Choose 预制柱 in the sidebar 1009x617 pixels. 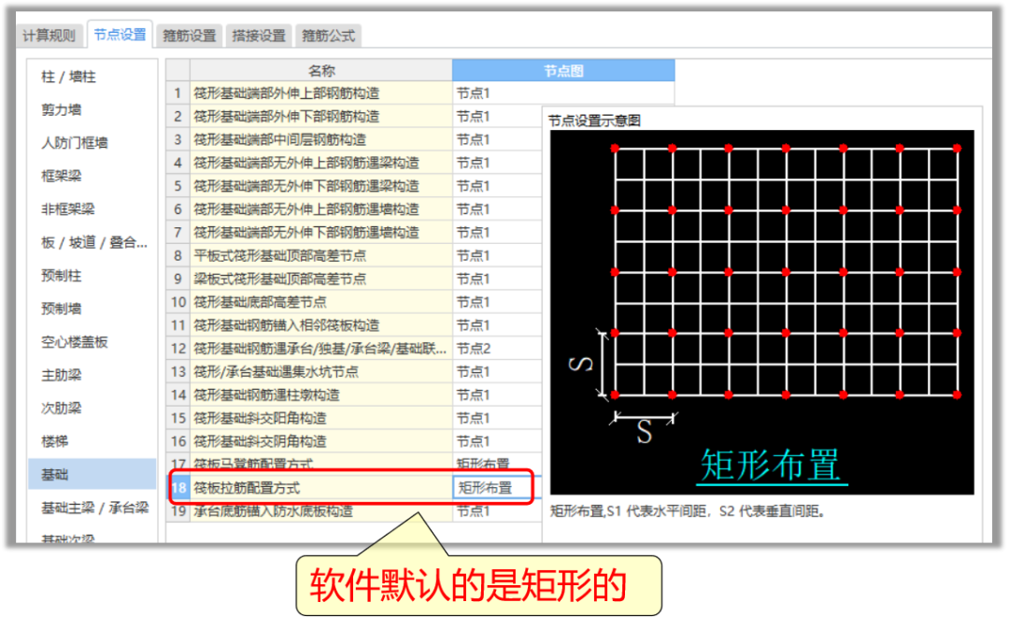[x=62, y=276]
